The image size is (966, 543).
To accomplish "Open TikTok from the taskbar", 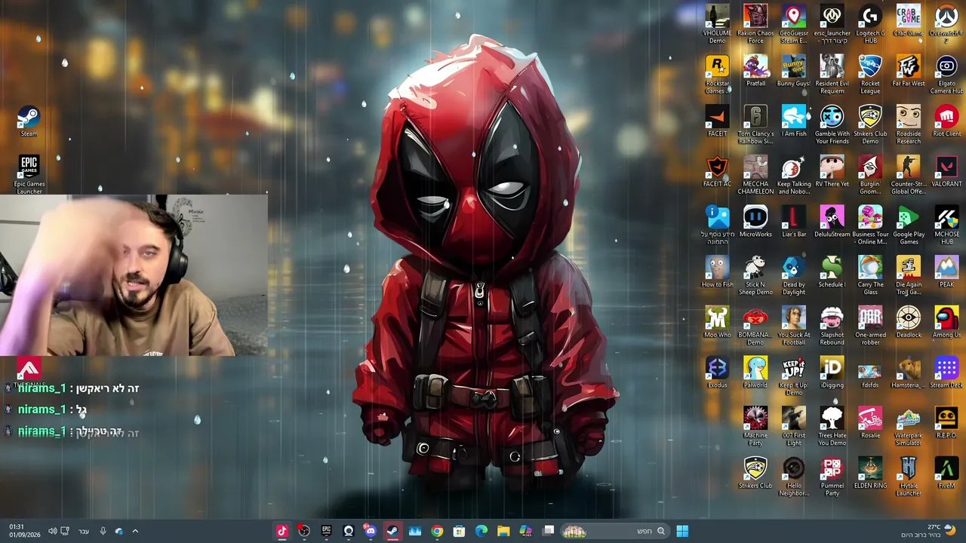I will [282, 531].
